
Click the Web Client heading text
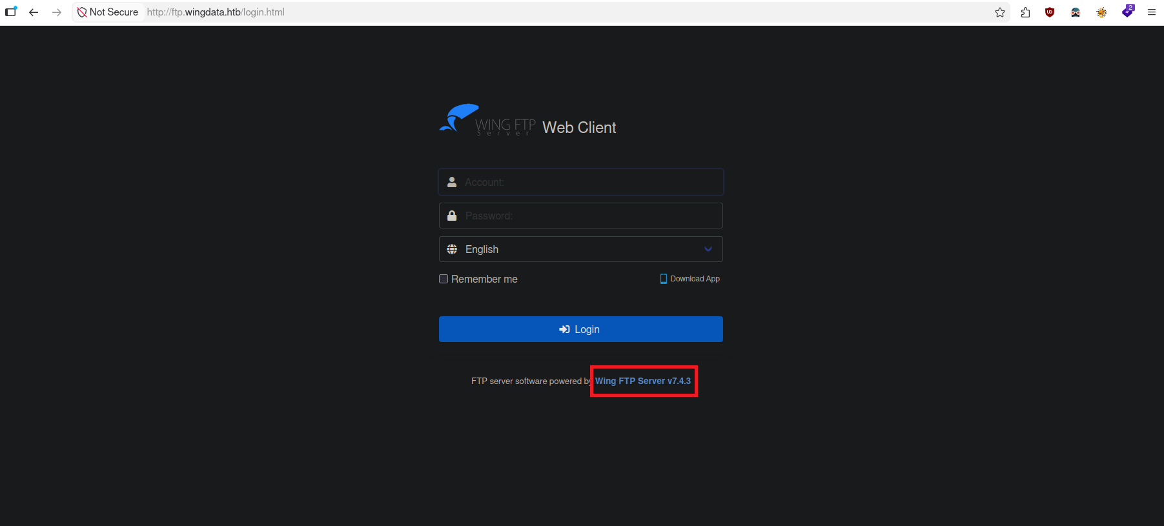coord(579,128)
